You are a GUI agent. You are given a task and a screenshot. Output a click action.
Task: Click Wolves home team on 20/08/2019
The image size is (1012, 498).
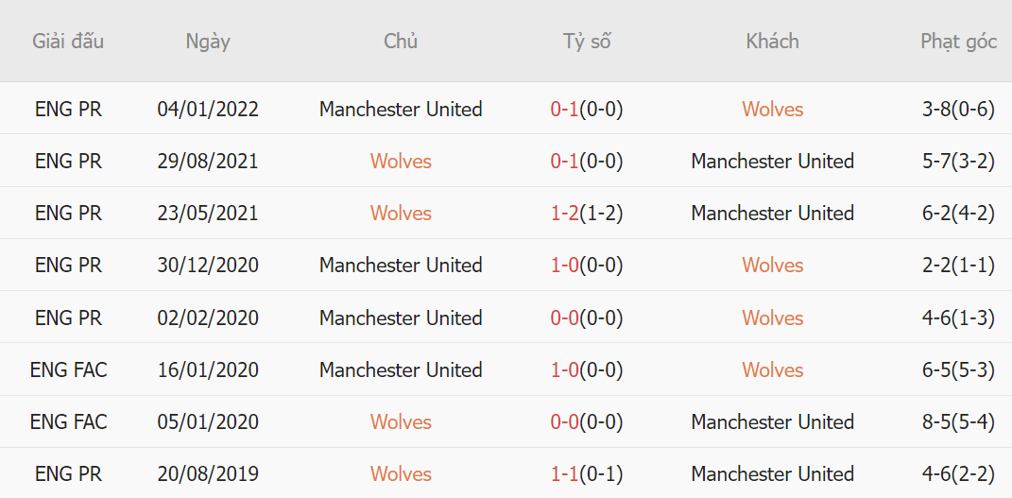tap(401, 474)
